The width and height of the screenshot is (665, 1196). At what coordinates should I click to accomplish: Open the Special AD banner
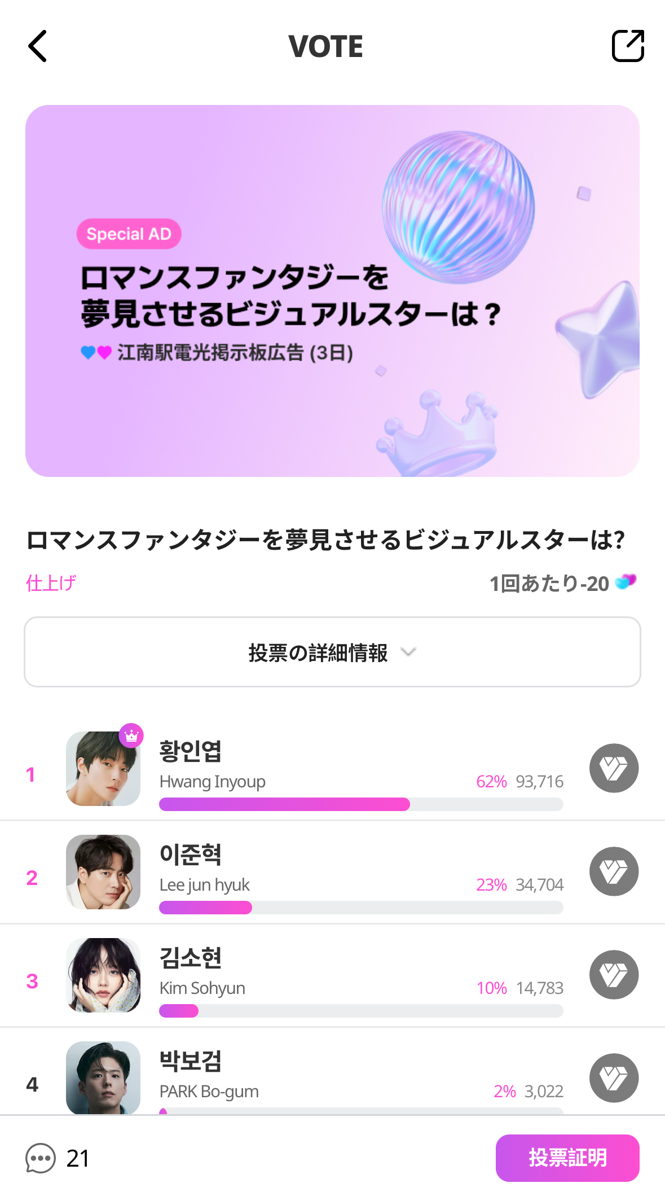point(332,291)
